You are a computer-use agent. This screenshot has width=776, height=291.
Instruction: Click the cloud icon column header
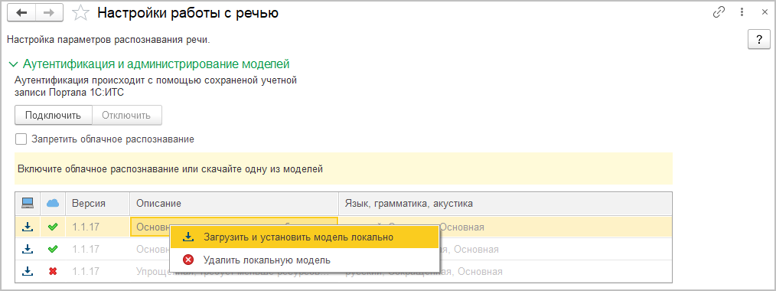[x=53, y=204]
